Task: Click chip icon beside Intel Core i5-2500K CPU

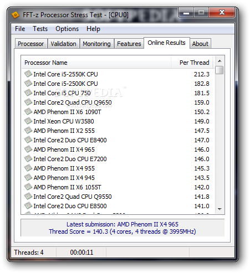Action: pyautogui.click(x=28, y=83)
